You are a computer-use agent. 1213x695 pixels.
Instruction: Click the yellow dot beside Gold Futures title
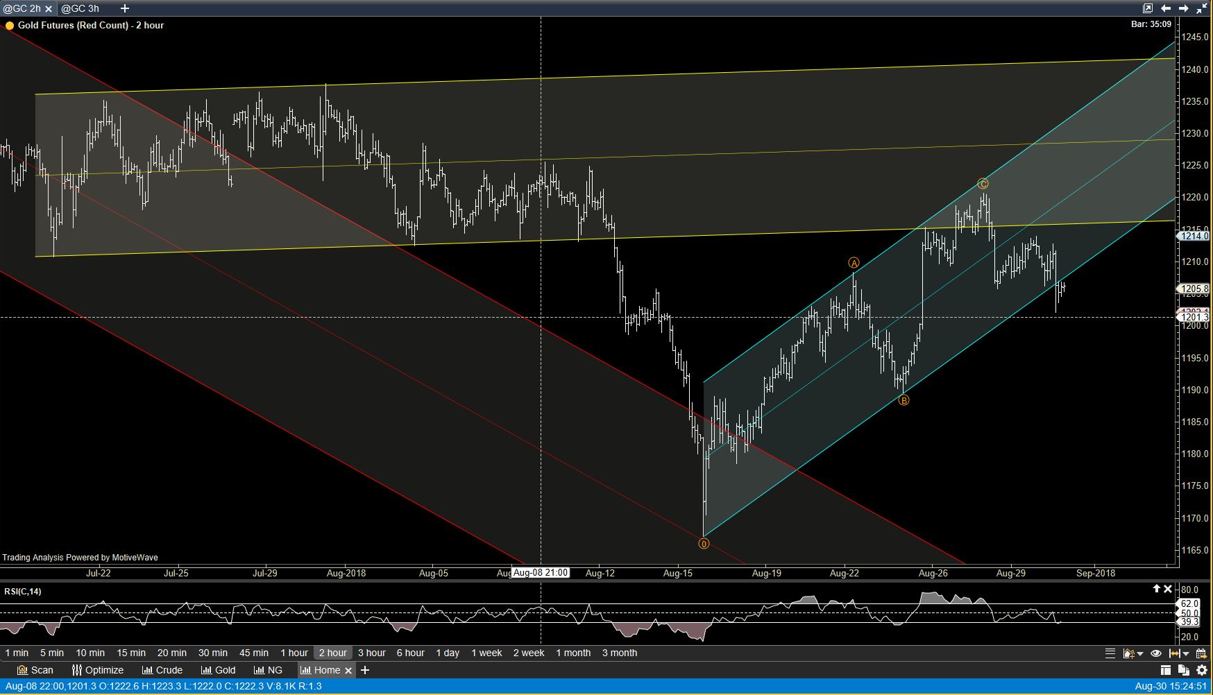(x=10, y=26)
